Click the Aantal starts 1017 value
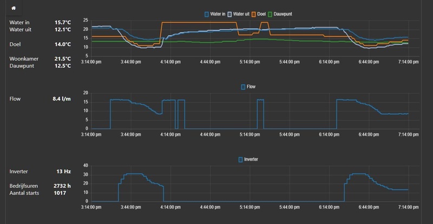Screen dimensions: 433x224 click(60, 193)
